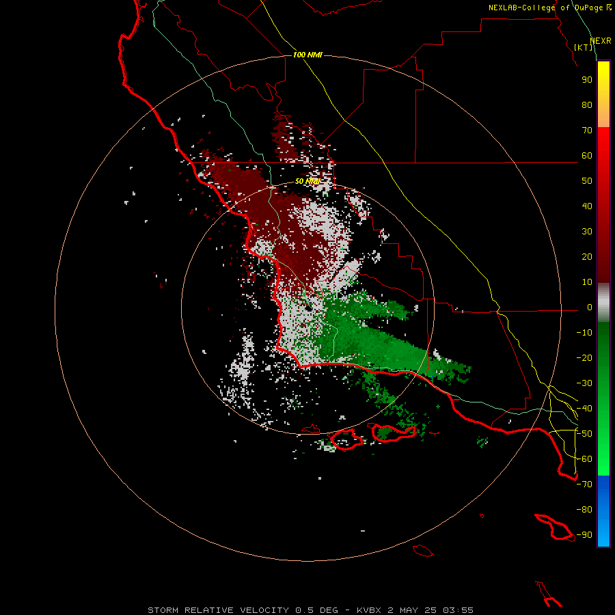This screenshot has width=615, height=615.
Task: Click the '40' value on the velocity scale
Action: (587, 206)
